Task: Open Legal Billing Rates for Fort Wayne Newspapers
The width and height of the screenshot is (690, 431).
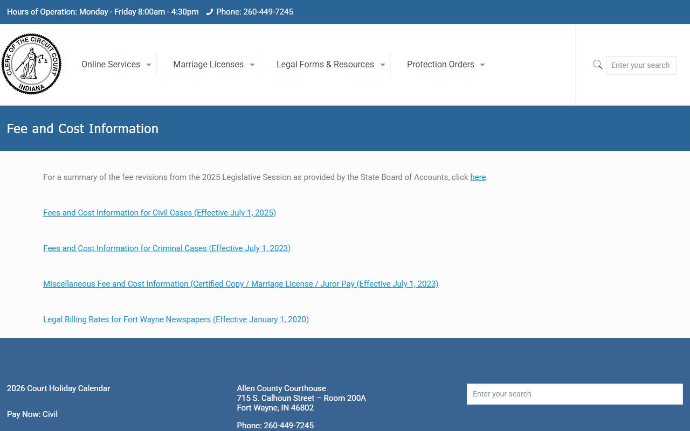Action: click(x=176, y=319)
